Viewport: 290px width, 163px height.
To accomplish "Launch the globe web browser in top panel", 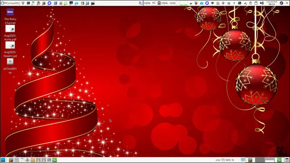I will [44, 3].
